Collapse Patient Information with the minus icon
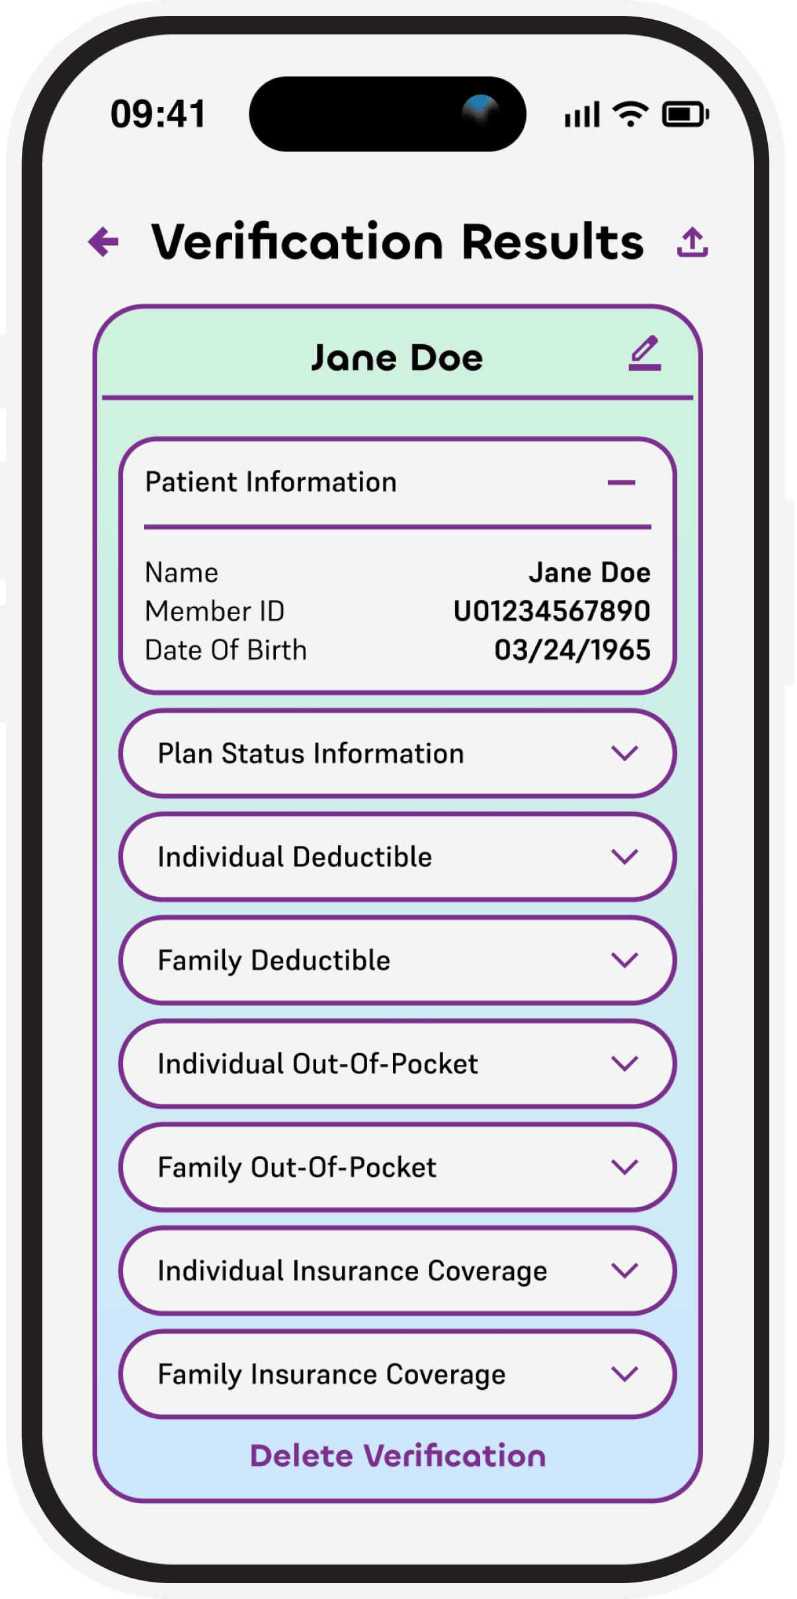This screenshot has width=797, height=1599. (x=622, y=482)
